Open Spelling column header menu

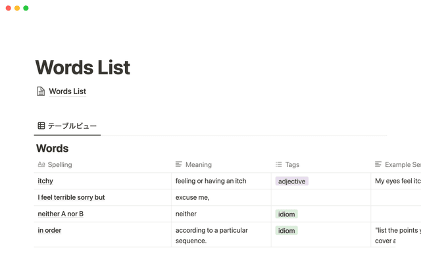point(60,164)
